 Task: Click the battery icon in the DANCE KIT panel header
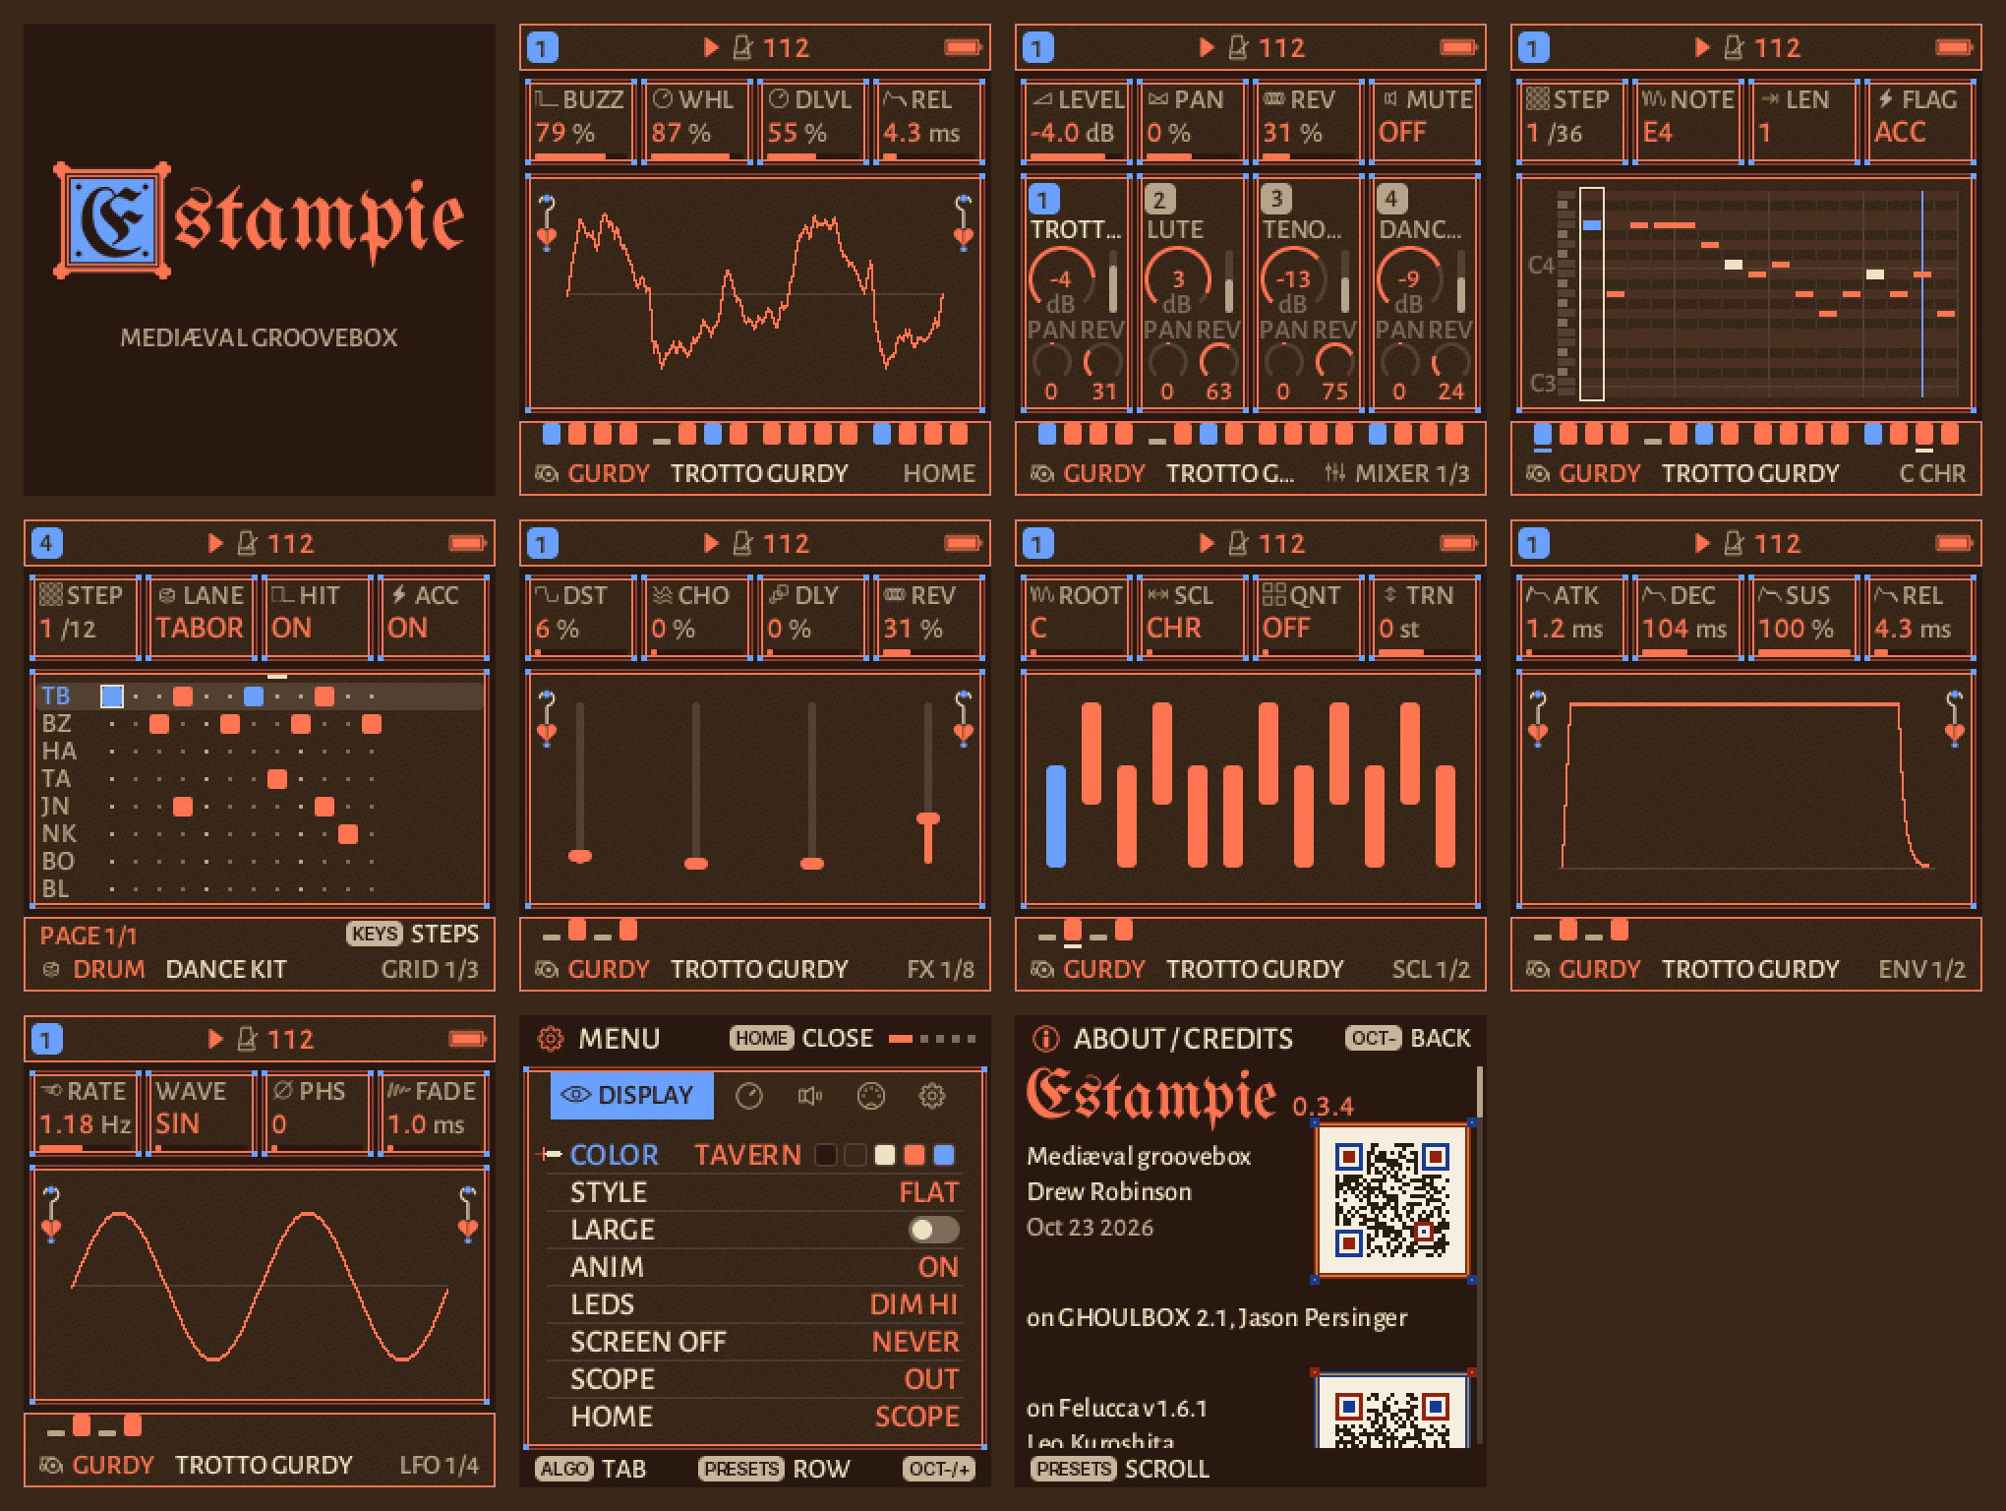coord(468,543)
